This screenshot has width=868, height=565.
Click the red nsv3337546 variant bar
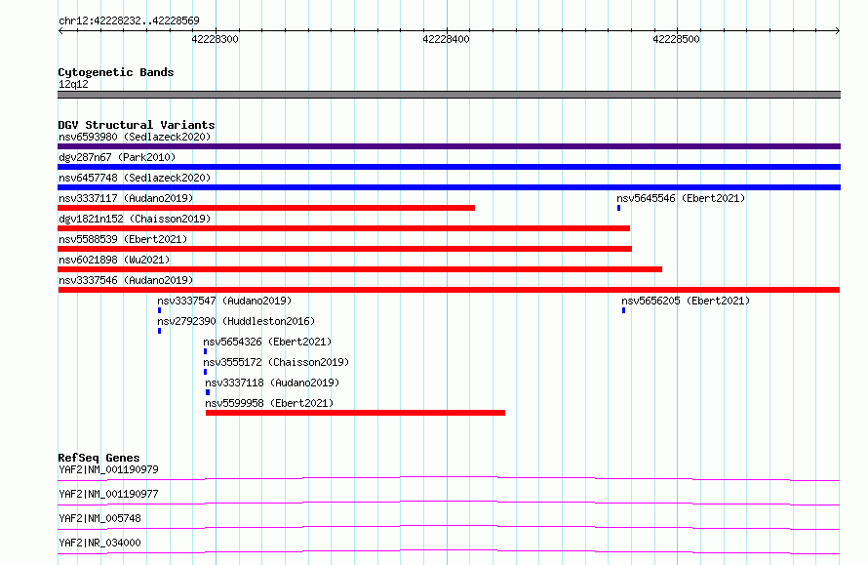[449, 290]
